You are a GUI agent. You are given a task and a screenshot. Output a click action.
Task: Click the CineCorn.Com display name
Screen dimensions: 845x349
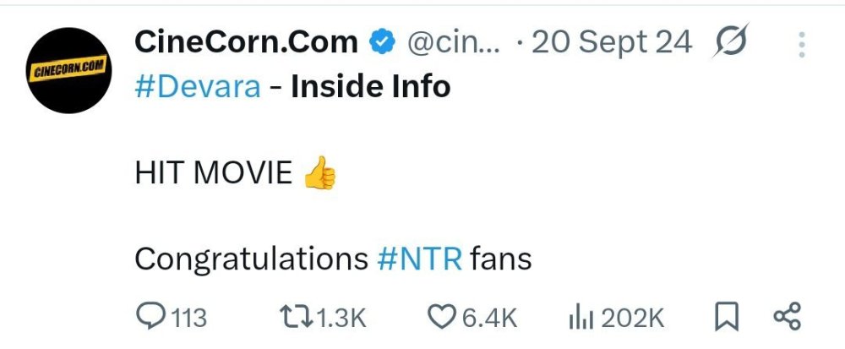(246, 42)
